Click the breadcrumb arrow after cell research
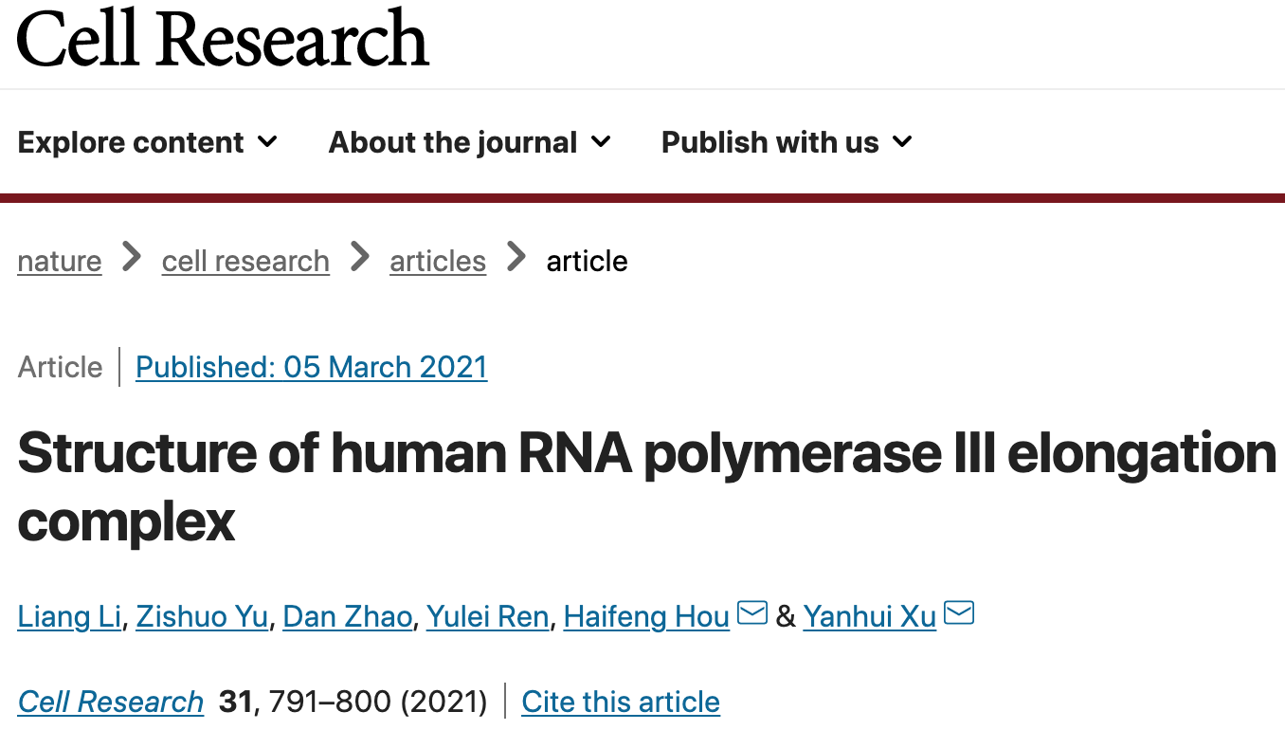Viewport: 1285px width, 730px height. [360, 257]
